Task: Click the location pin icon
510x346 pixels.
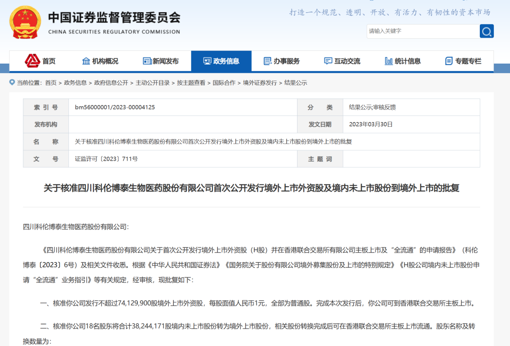Action: click(x=12, y=82)
